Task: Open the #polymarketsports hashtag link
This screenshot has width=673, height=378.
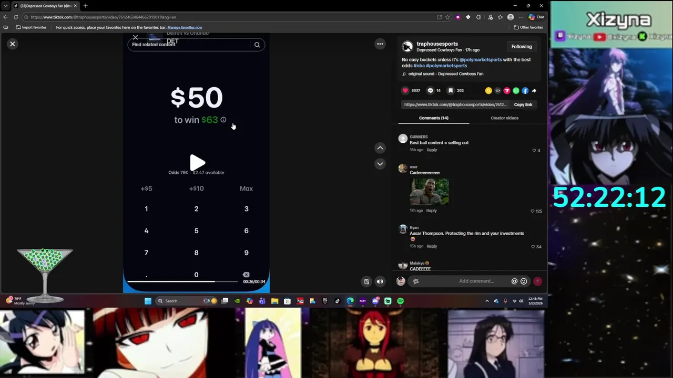Action: click(x=446, y=66)
